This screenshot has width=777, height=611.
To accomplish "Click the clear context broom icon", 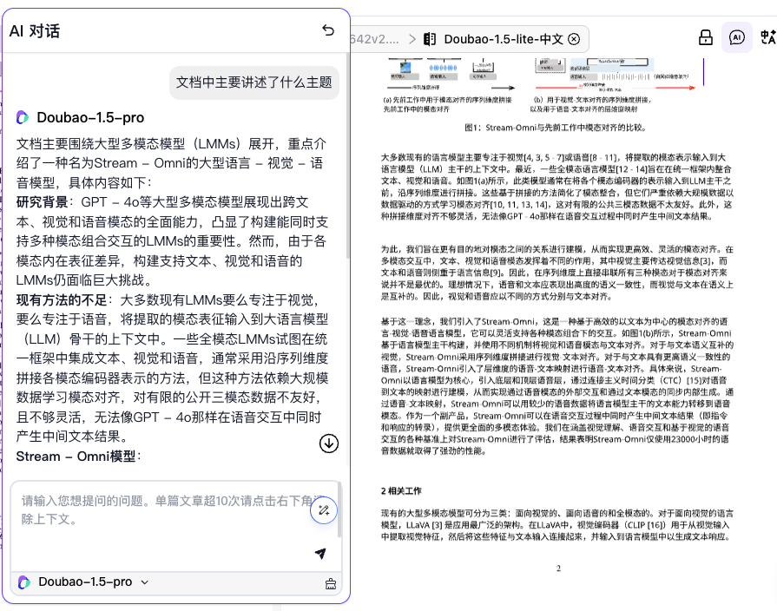I will coord(331,584).
